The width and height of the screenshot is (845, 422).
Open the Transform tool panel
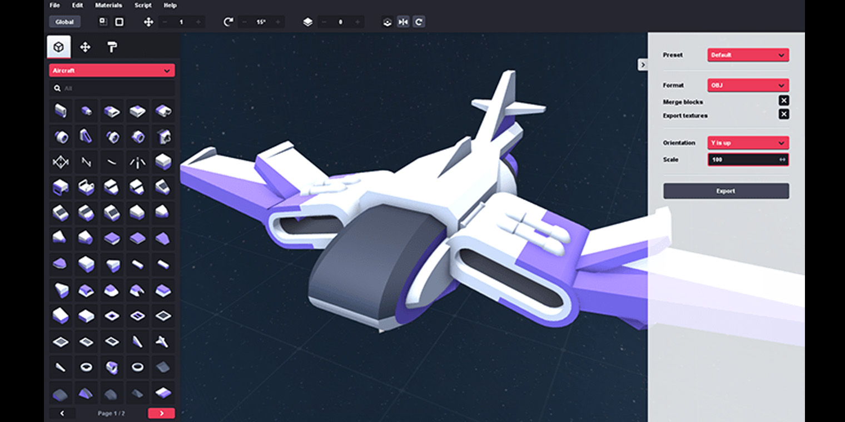click(x=86, y=47)
